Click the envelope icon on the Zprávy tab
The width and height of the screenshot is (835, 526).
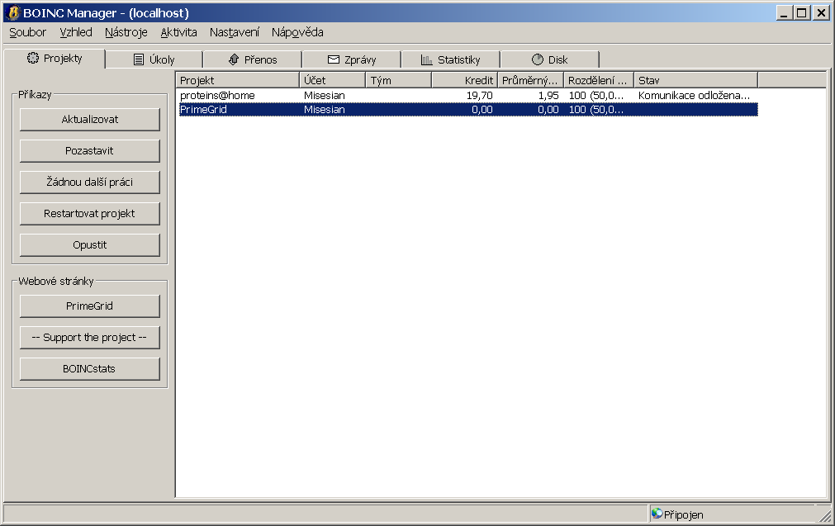pyautogui.click(x=334, y=59)
